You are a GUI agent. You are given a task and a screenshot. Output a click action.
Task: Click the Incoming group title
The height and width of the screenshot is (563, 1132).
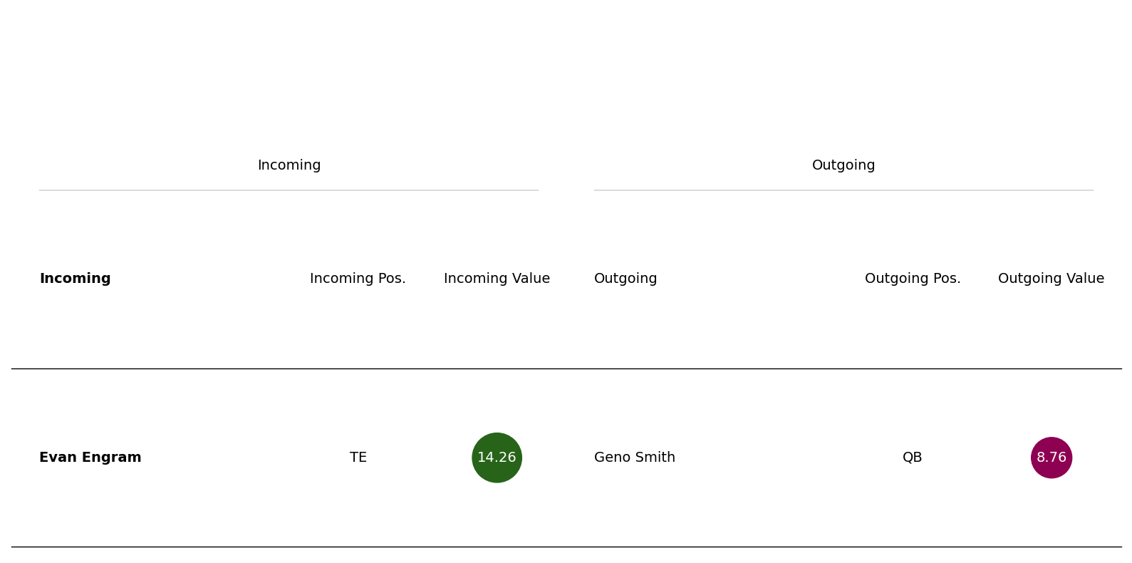(289, 165)
